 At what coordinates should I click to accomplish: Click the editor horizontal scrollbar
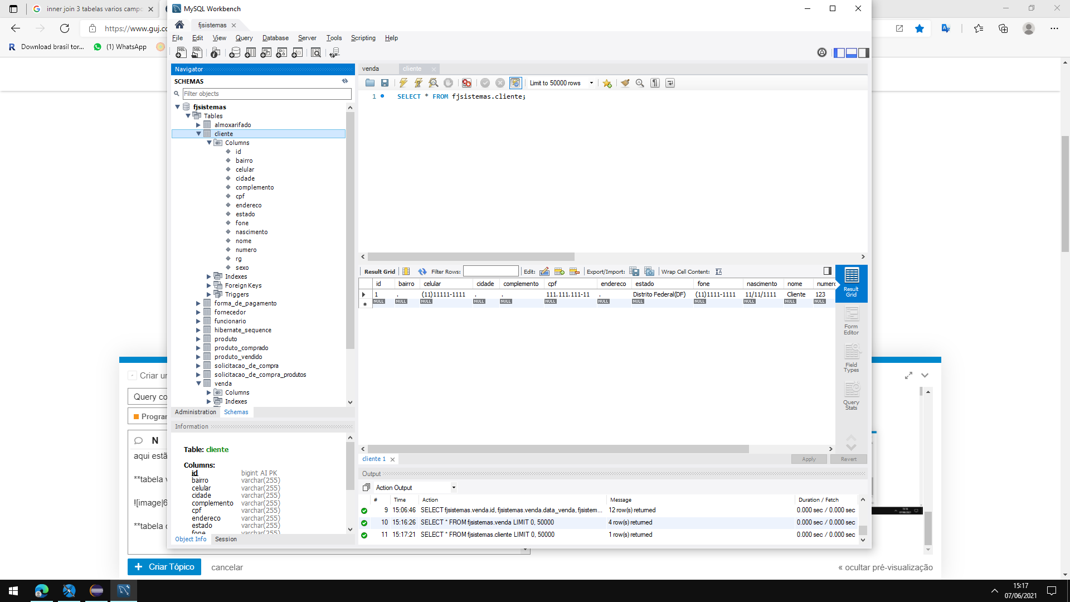point(471,257)
